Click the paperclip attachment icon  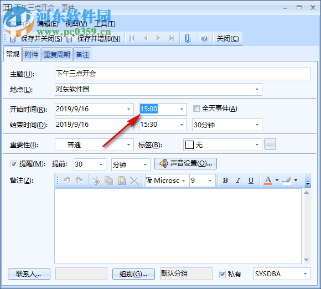click(x=188, y=38)
